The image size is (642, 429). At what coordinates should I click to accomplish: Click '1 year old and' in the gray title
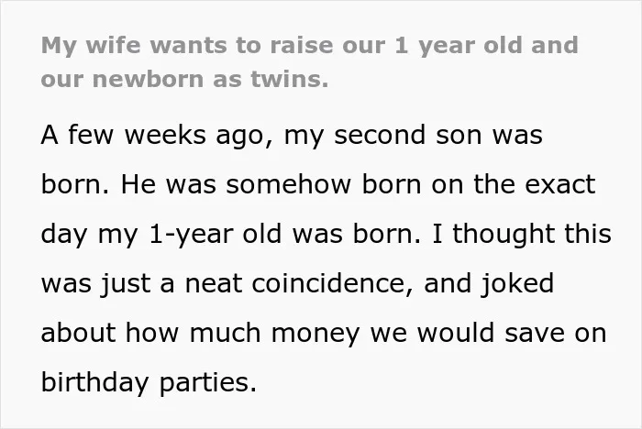[x=487, y=46]
